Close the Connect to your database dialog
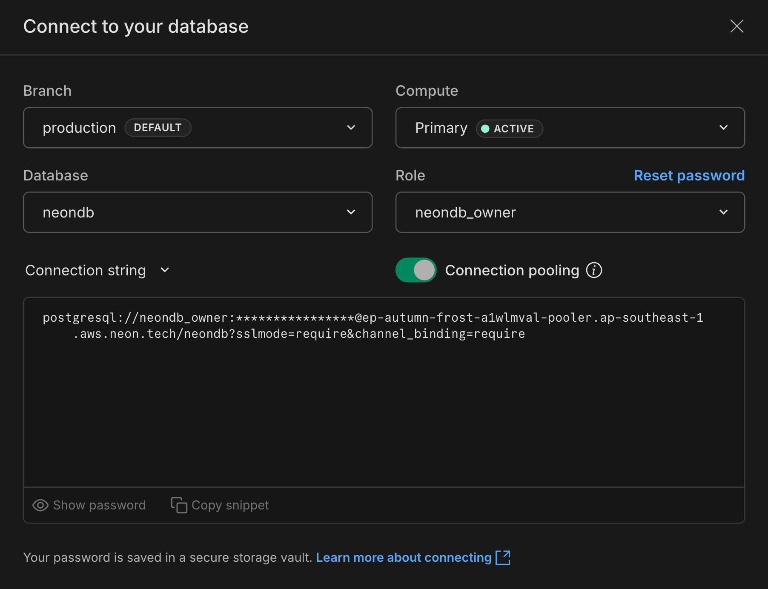Screen dimensions: 768x589 (x=737, y=26)
